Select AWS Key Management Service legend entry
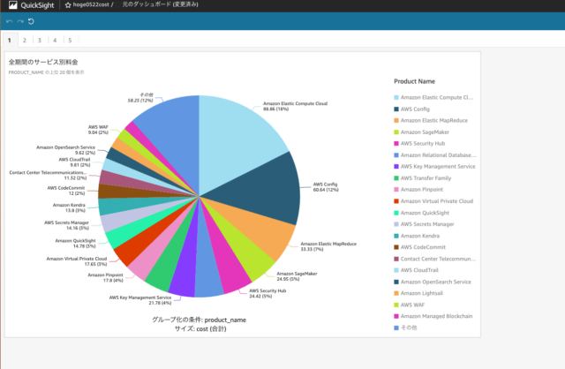565x369 pixels. pos(434,167)
